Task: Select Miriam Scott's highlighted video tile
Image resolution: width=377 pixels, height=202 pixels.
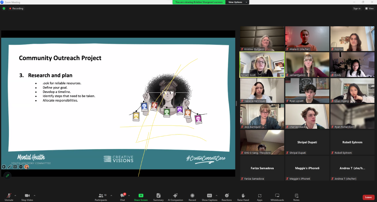Action: (x=262, y=64)
